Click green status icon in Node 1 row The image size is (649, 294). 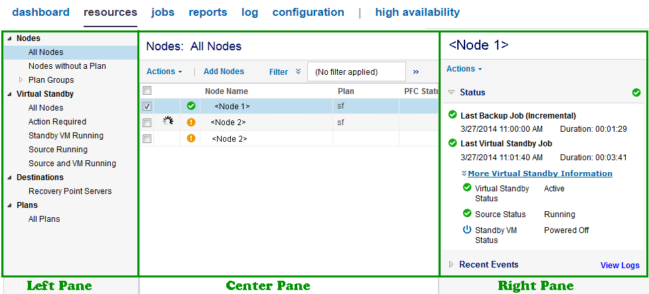(x=191, y=106)
